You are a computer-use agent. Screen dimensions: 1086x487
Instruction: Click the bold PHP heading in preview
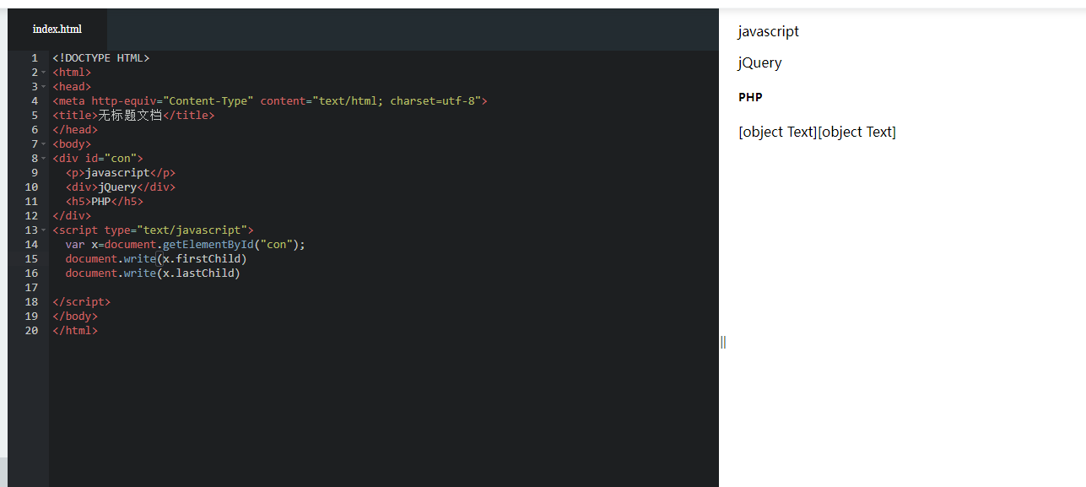pos(750,98)
